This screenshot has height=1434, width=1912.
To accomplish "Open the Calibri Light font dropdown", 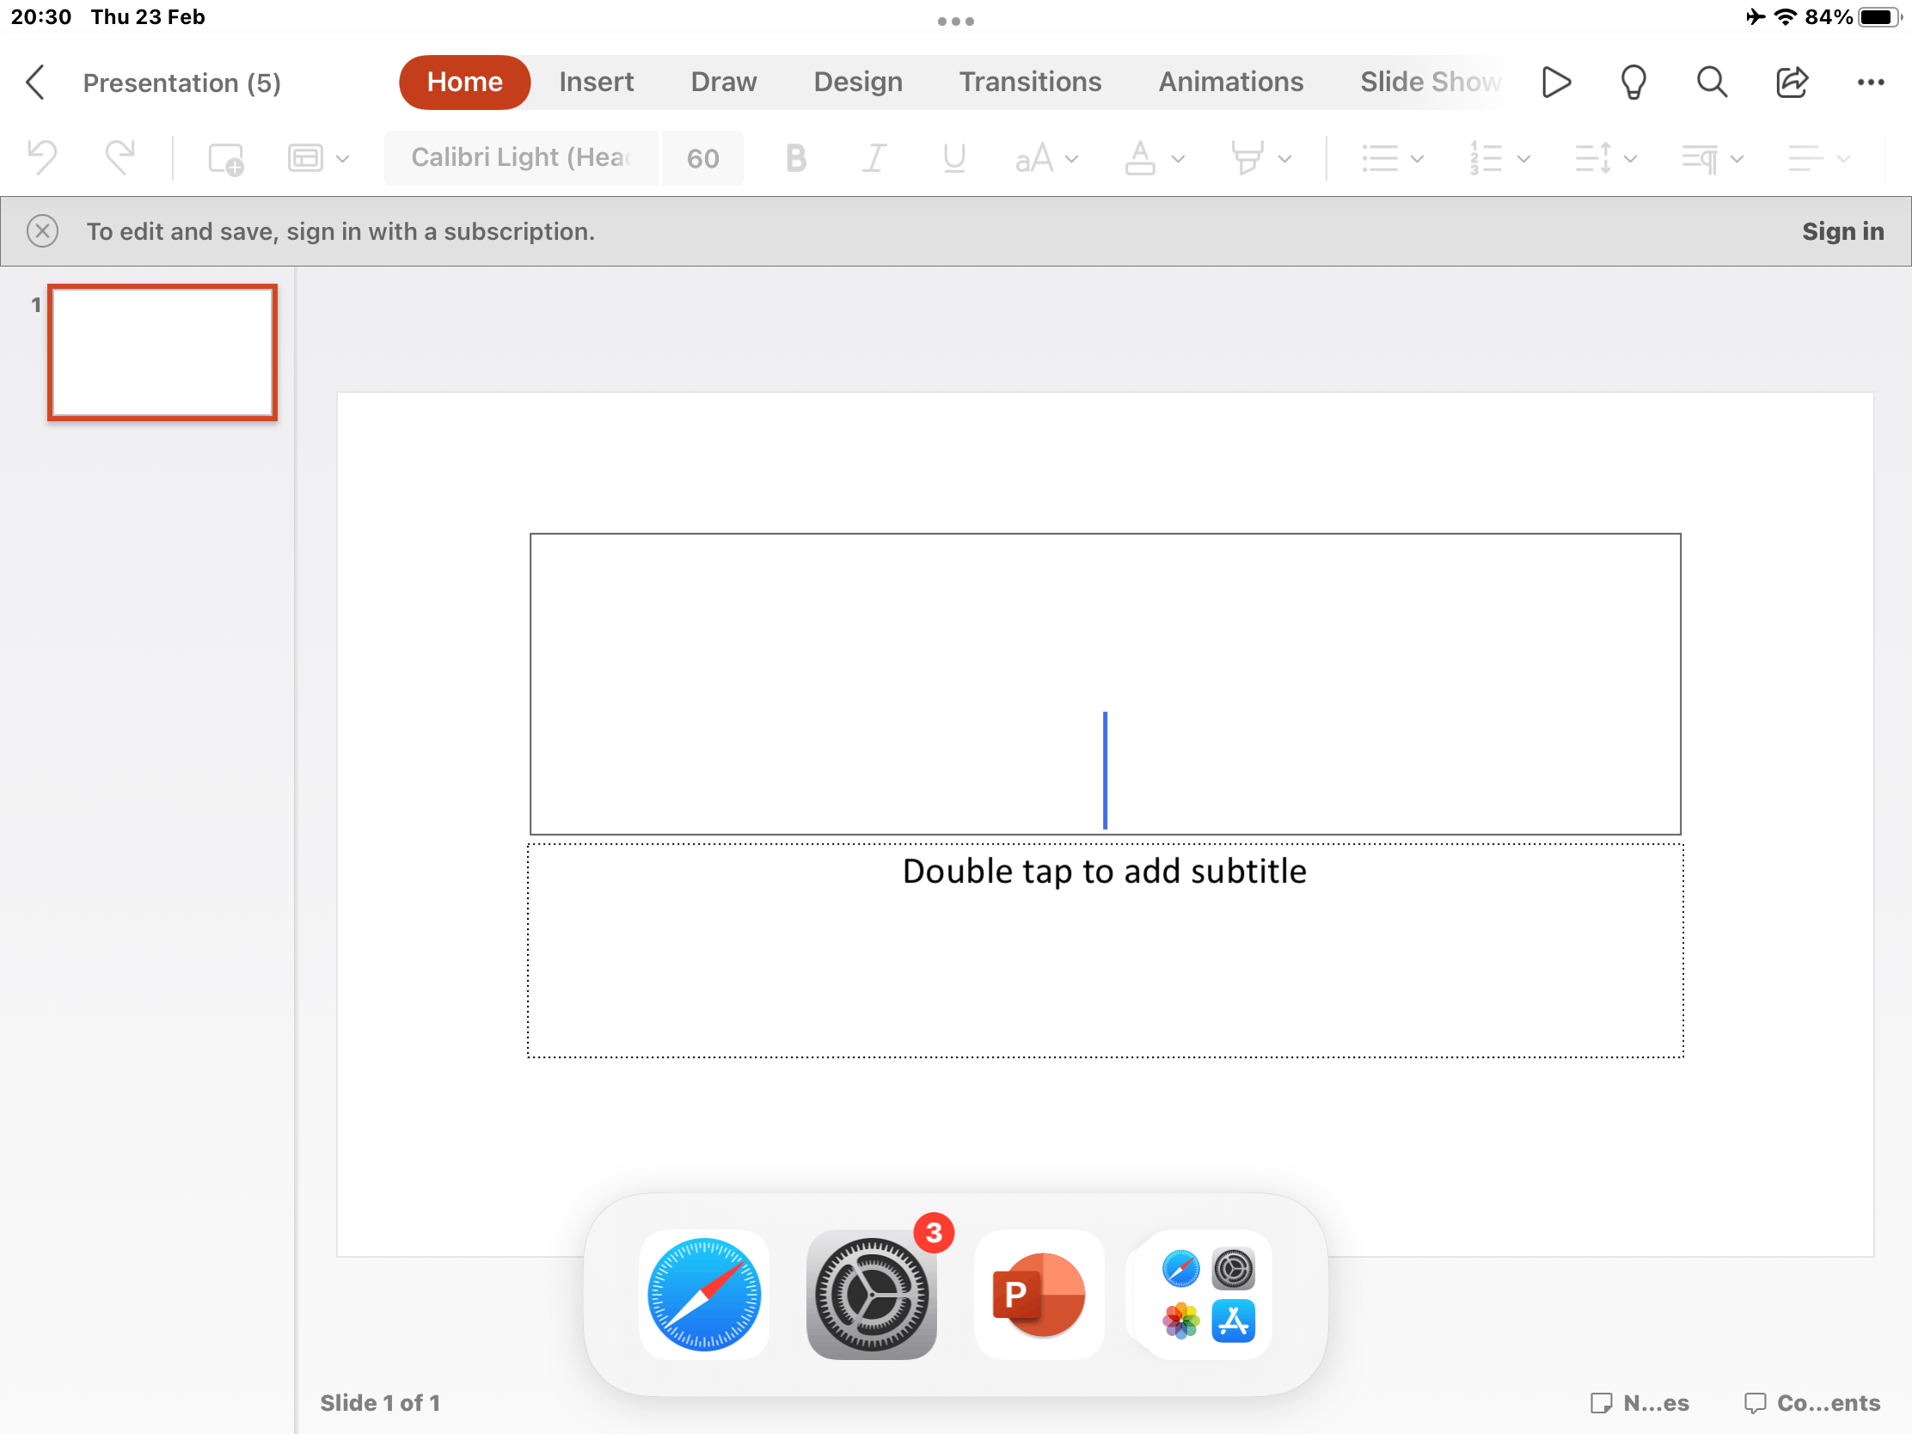I will pyautogui.click(x=520, y=158).
